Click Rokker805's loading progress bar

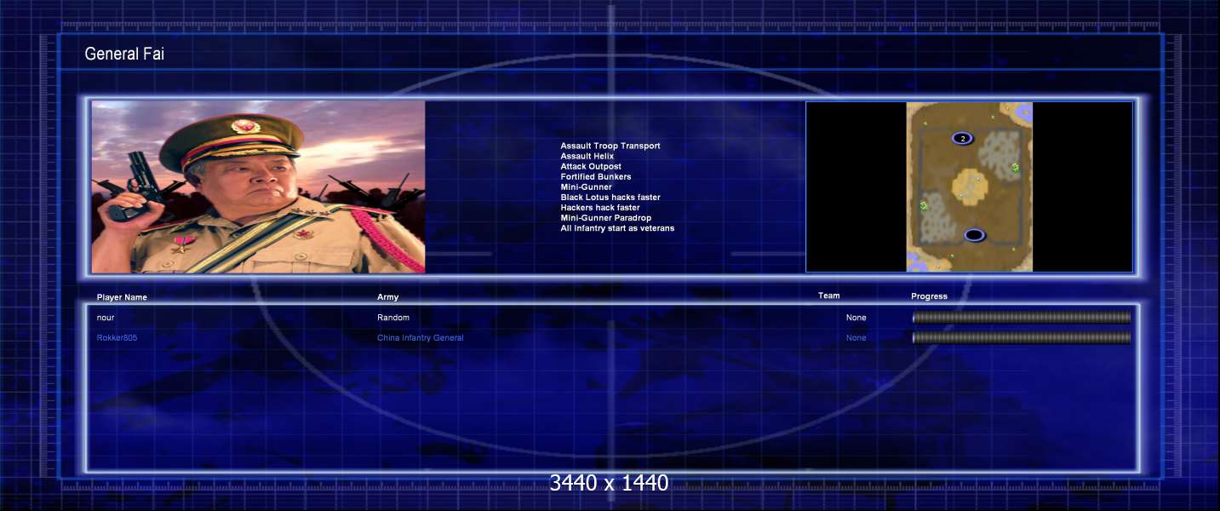(1022, 338)
